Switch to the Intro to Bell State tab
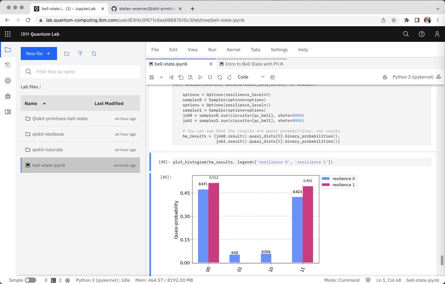 tap(250, 64)
